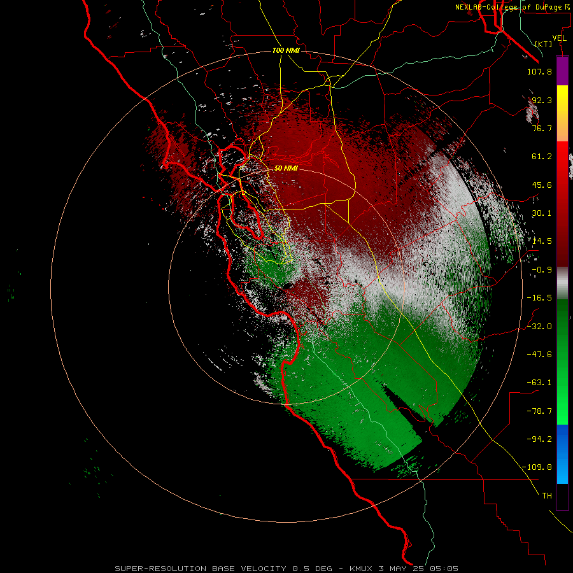Click the -94.2 velocity scale value
This screenshot has height=573, width=573.
(x=539, y=439)
